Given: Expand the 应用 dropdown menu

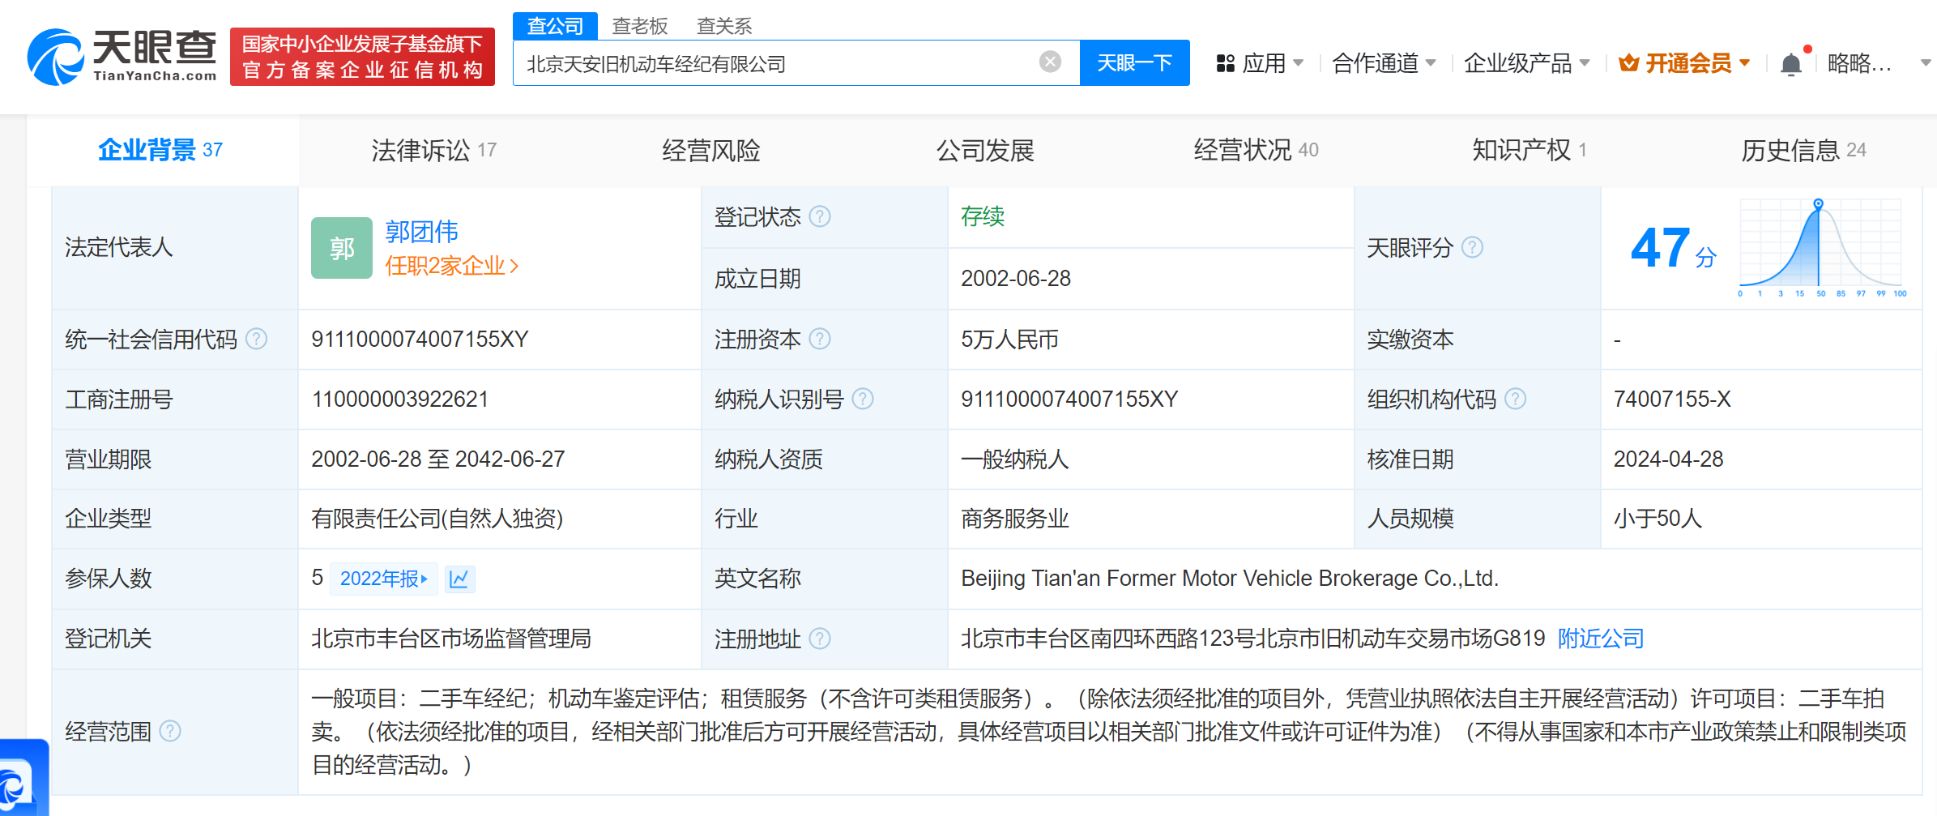Looking at the screenshot, I should click(1260, 63).
